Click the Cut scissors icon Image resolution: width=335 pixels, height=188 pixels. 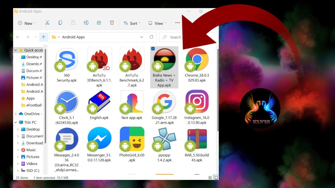(47, 23)
